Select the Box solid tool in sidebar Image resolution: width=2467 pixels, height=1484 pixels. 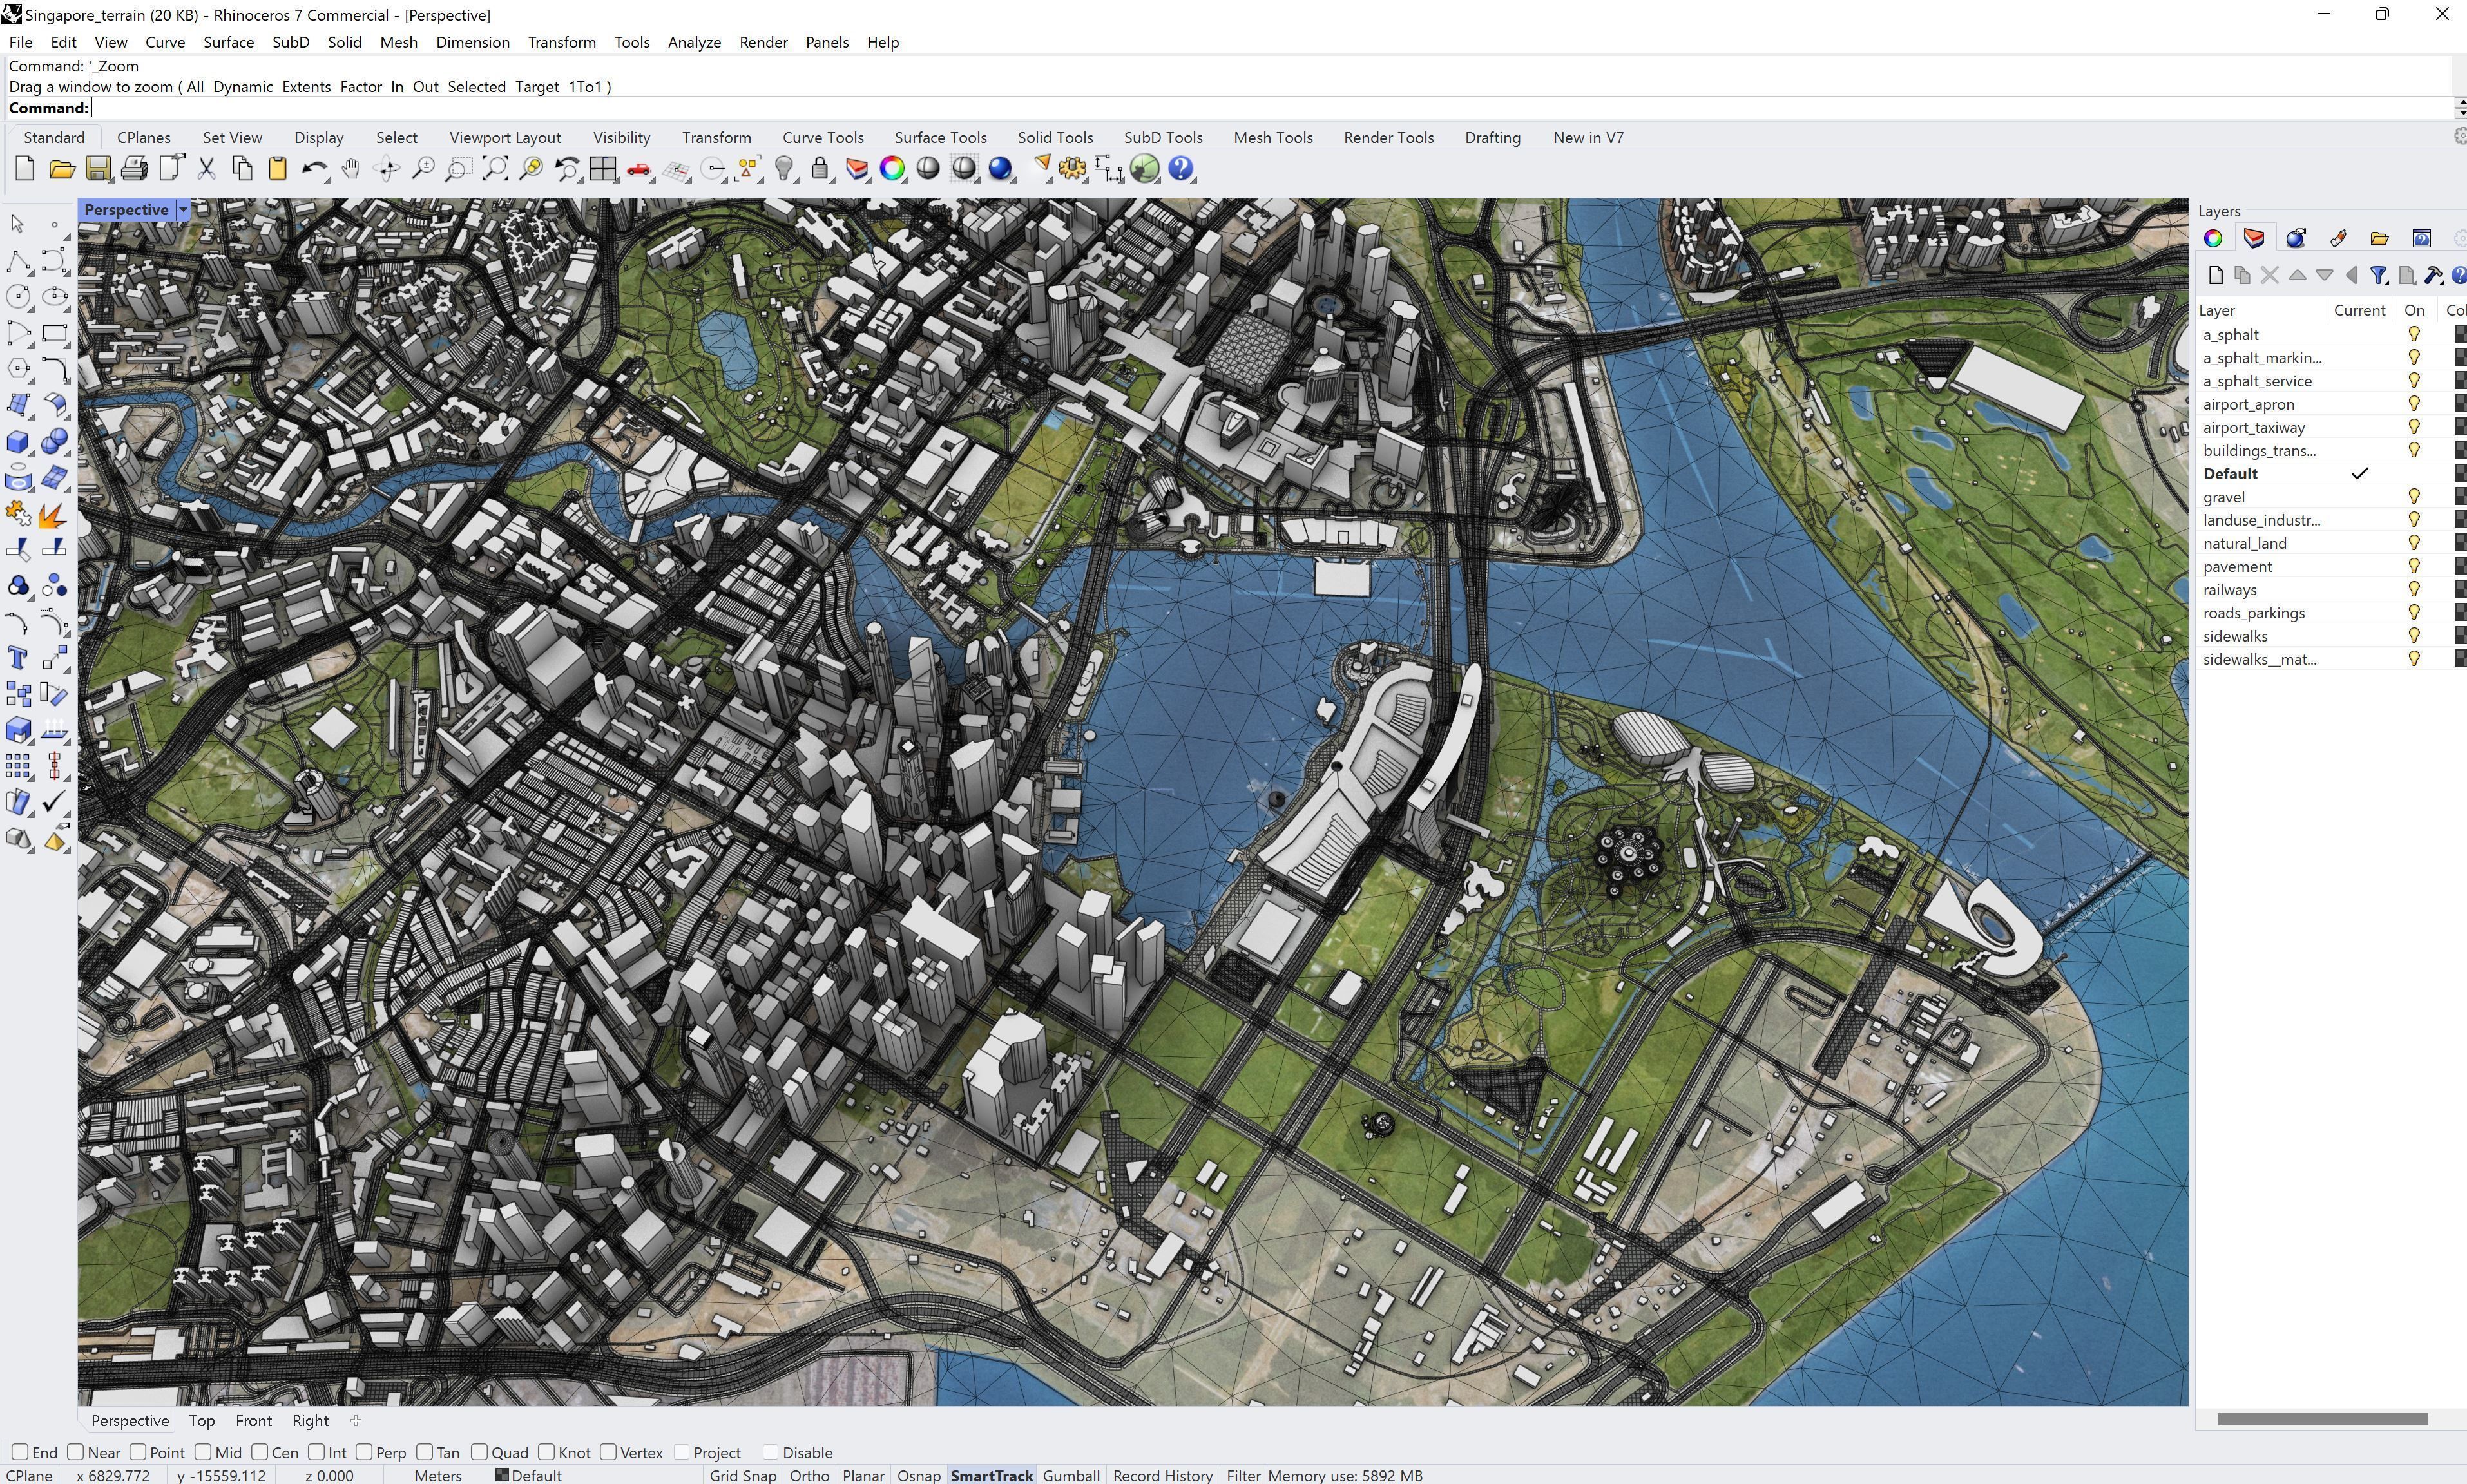pyautogui.click(x=17, y=441)
